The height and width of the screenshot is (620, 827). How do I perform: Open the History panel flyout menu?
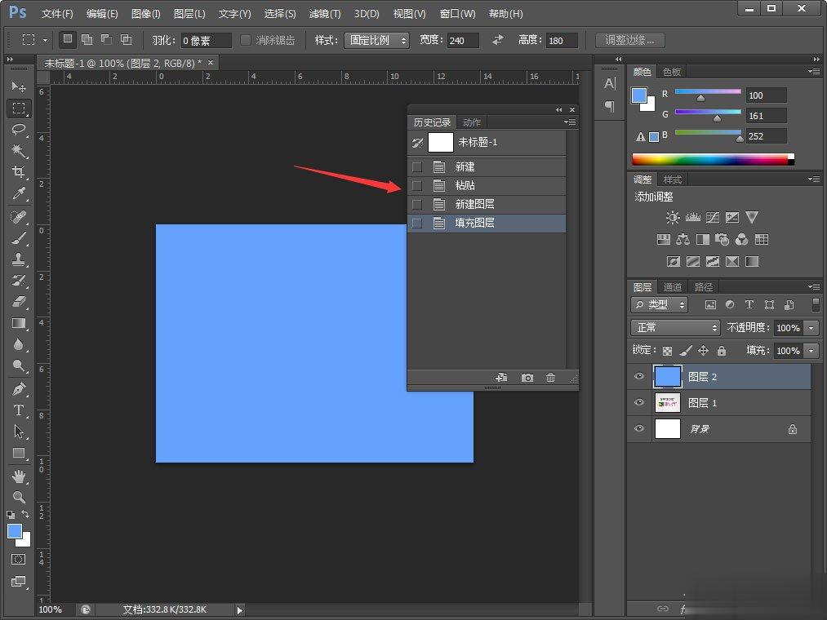570,122
